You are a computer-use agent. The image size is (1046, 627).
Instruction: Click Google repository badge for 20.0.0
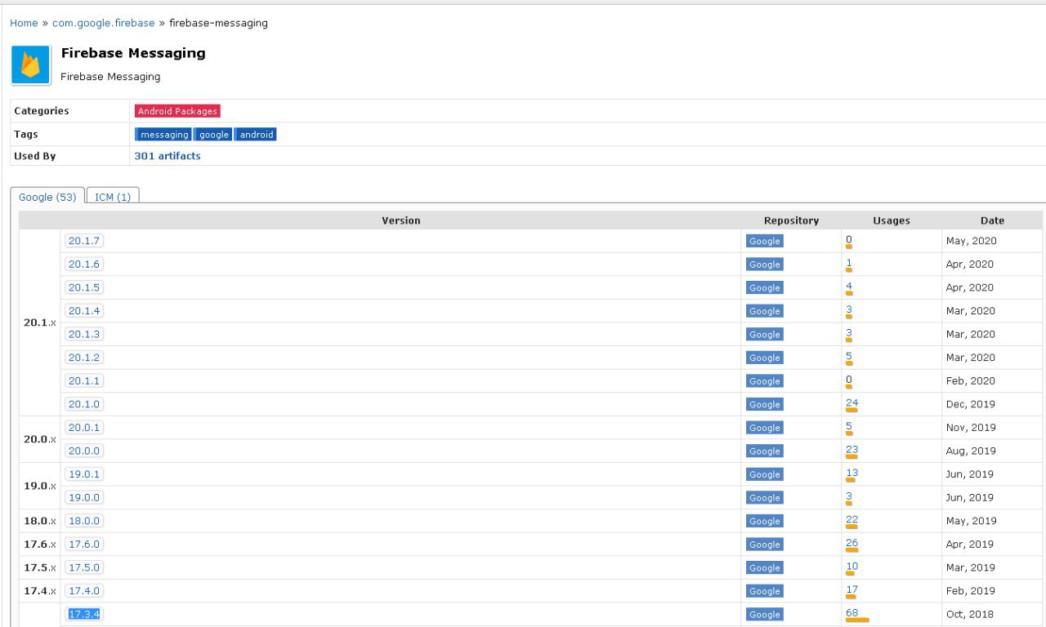[764, 451]
